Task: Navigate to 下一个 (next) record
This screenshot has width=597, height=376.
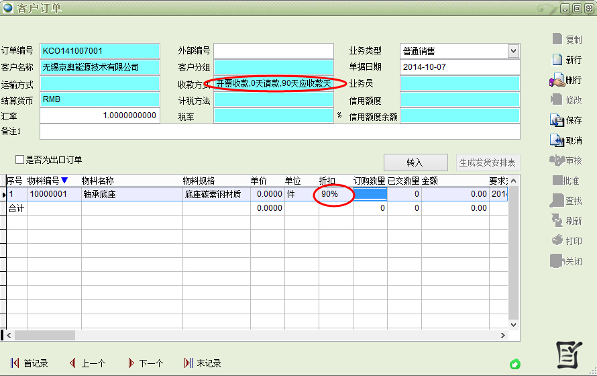Action: click(130, 363)
